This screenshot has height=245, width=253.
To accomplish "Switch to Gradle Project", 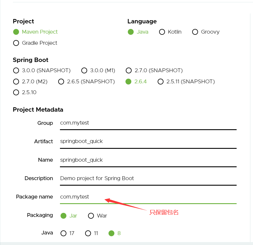I will coord(16,43).
